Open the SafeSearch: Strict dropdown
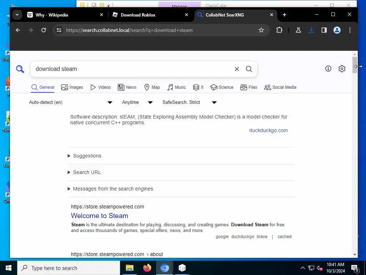The height and width of the screenshot is (275, 366). 189,102
